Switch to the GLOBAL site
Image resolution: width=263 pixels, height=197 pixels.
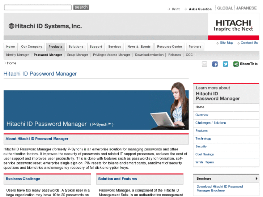(225, 8)
